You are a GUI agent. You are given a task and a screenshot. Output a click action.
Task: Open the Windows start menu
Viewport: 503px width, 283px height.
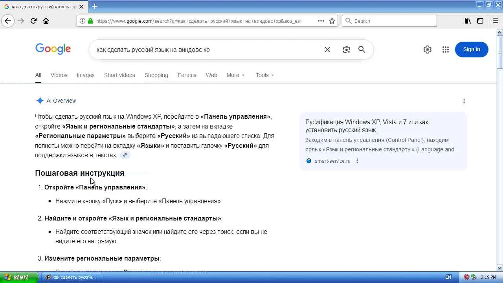tap(19, 277)
